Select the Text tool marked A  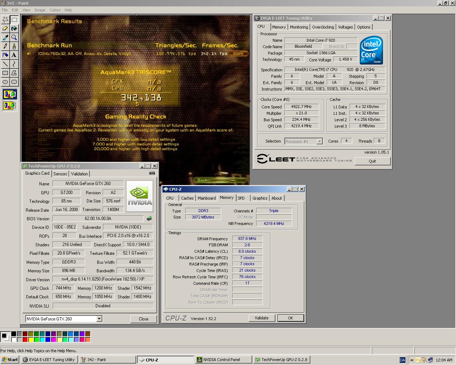pyautogui.click(x=14, y=55)
